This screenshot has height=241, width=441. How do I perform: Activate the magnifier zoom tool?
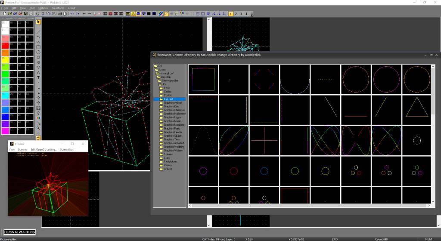[x=38, y=128]
